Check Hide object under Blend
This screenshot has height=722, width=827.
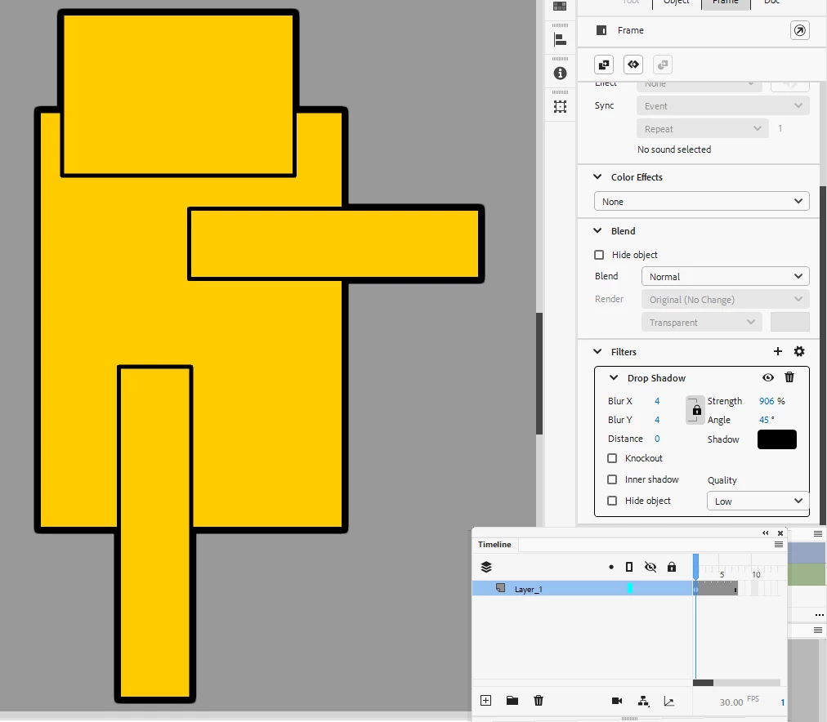point(599,255)
